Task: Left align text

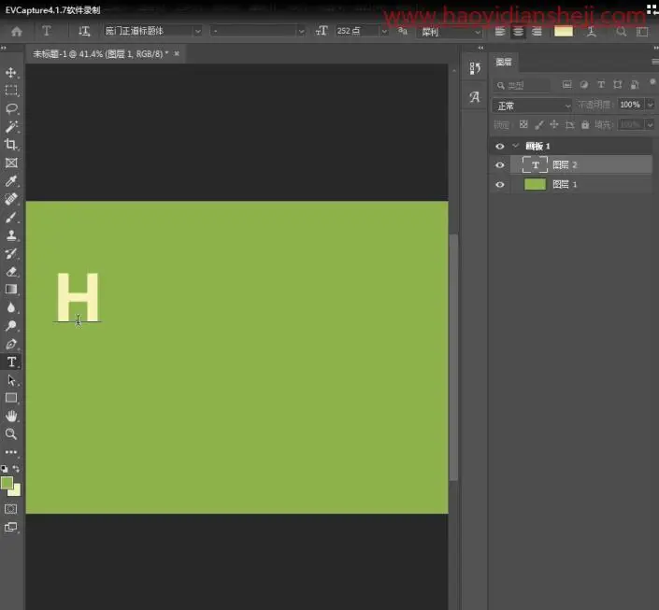Action: tap(500, 32)
